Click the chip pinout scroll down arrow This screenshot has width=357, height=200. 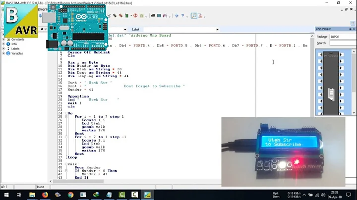tap(354, 113)
